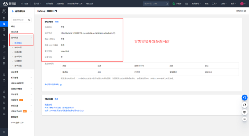
Task: Click the Tencent Cloud logo
Action: (10, 4)
